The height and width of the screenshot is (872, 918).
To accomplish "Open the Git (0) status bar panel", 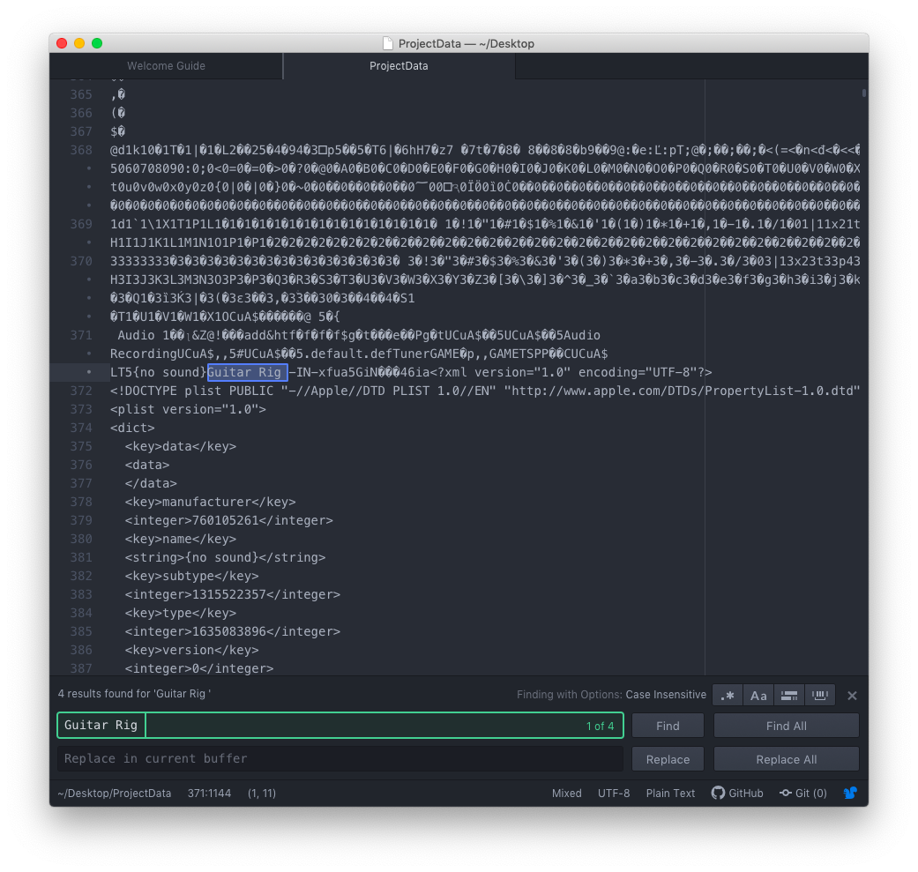I will tap(803, 793).
